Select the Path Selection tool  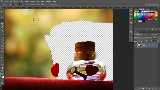[2, 61]
